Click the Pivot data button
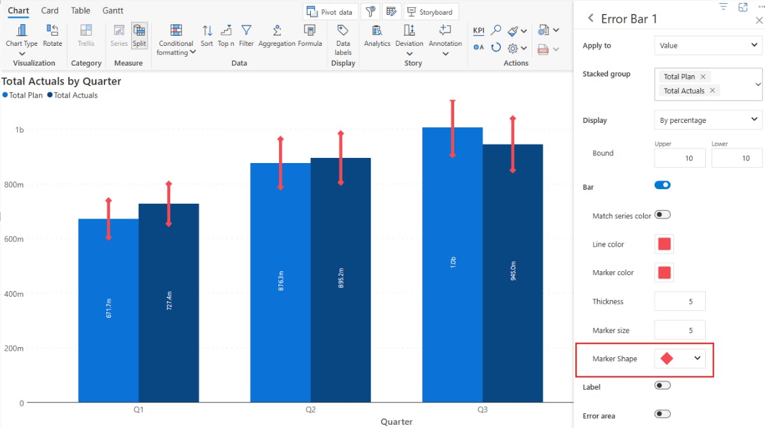This screenshot has width=765, height=428. point(330,12)
